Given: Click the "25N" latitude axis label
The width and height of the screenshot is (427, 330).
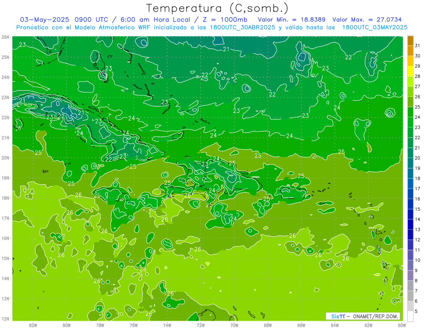Looking at the screenshot, I should pyautogui.click(x=5, y=57).
